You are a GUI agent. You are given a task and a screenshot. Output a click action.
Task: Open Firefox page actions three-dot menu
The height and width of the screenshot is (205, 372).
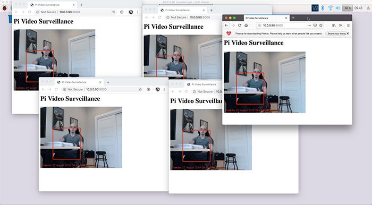tap(309, 25)
